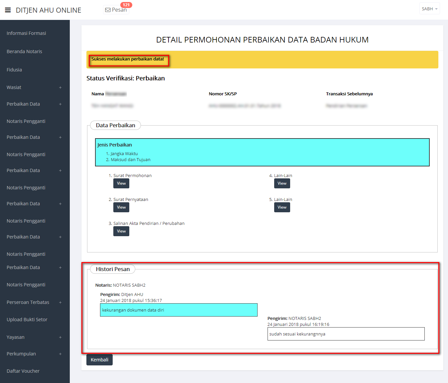The height and width of the screenshot is (383, 448).
Task: Open Upload Bukti Setor page
Action: point(27,320)
